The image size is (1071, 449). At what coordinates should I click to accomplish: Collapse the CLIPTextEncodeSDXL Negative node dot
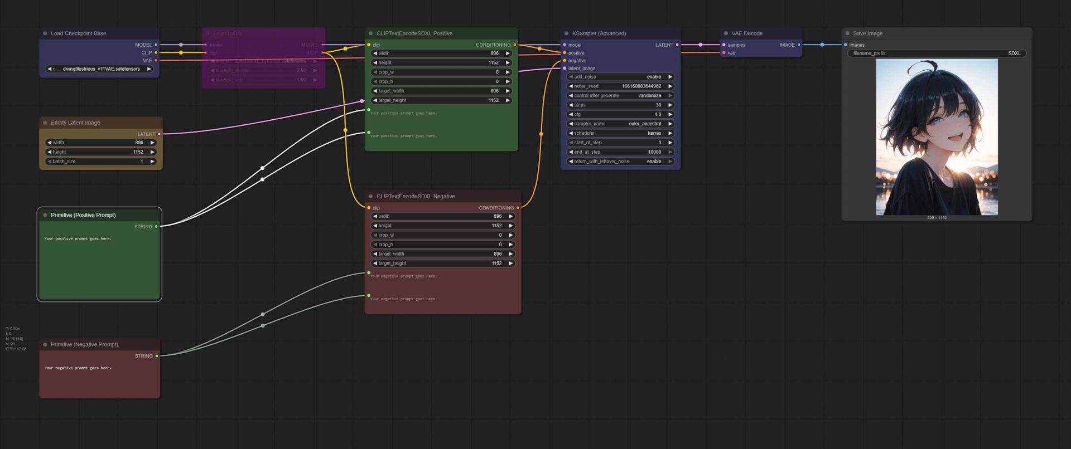click(x=370, y=196)
